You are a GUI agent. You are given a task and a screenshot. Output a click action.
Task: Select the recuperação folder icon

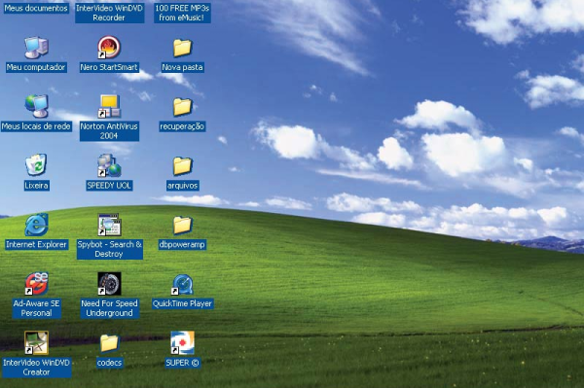tap(182, 106)
